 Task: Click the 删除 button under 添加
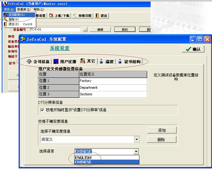tap(162, 139)
